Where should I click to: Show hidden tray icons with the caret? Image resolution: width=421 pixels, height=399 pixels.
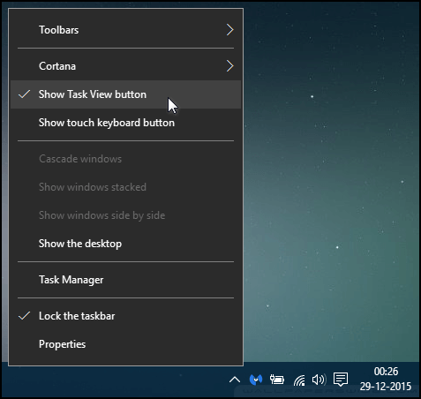click(x=235, y=380)
